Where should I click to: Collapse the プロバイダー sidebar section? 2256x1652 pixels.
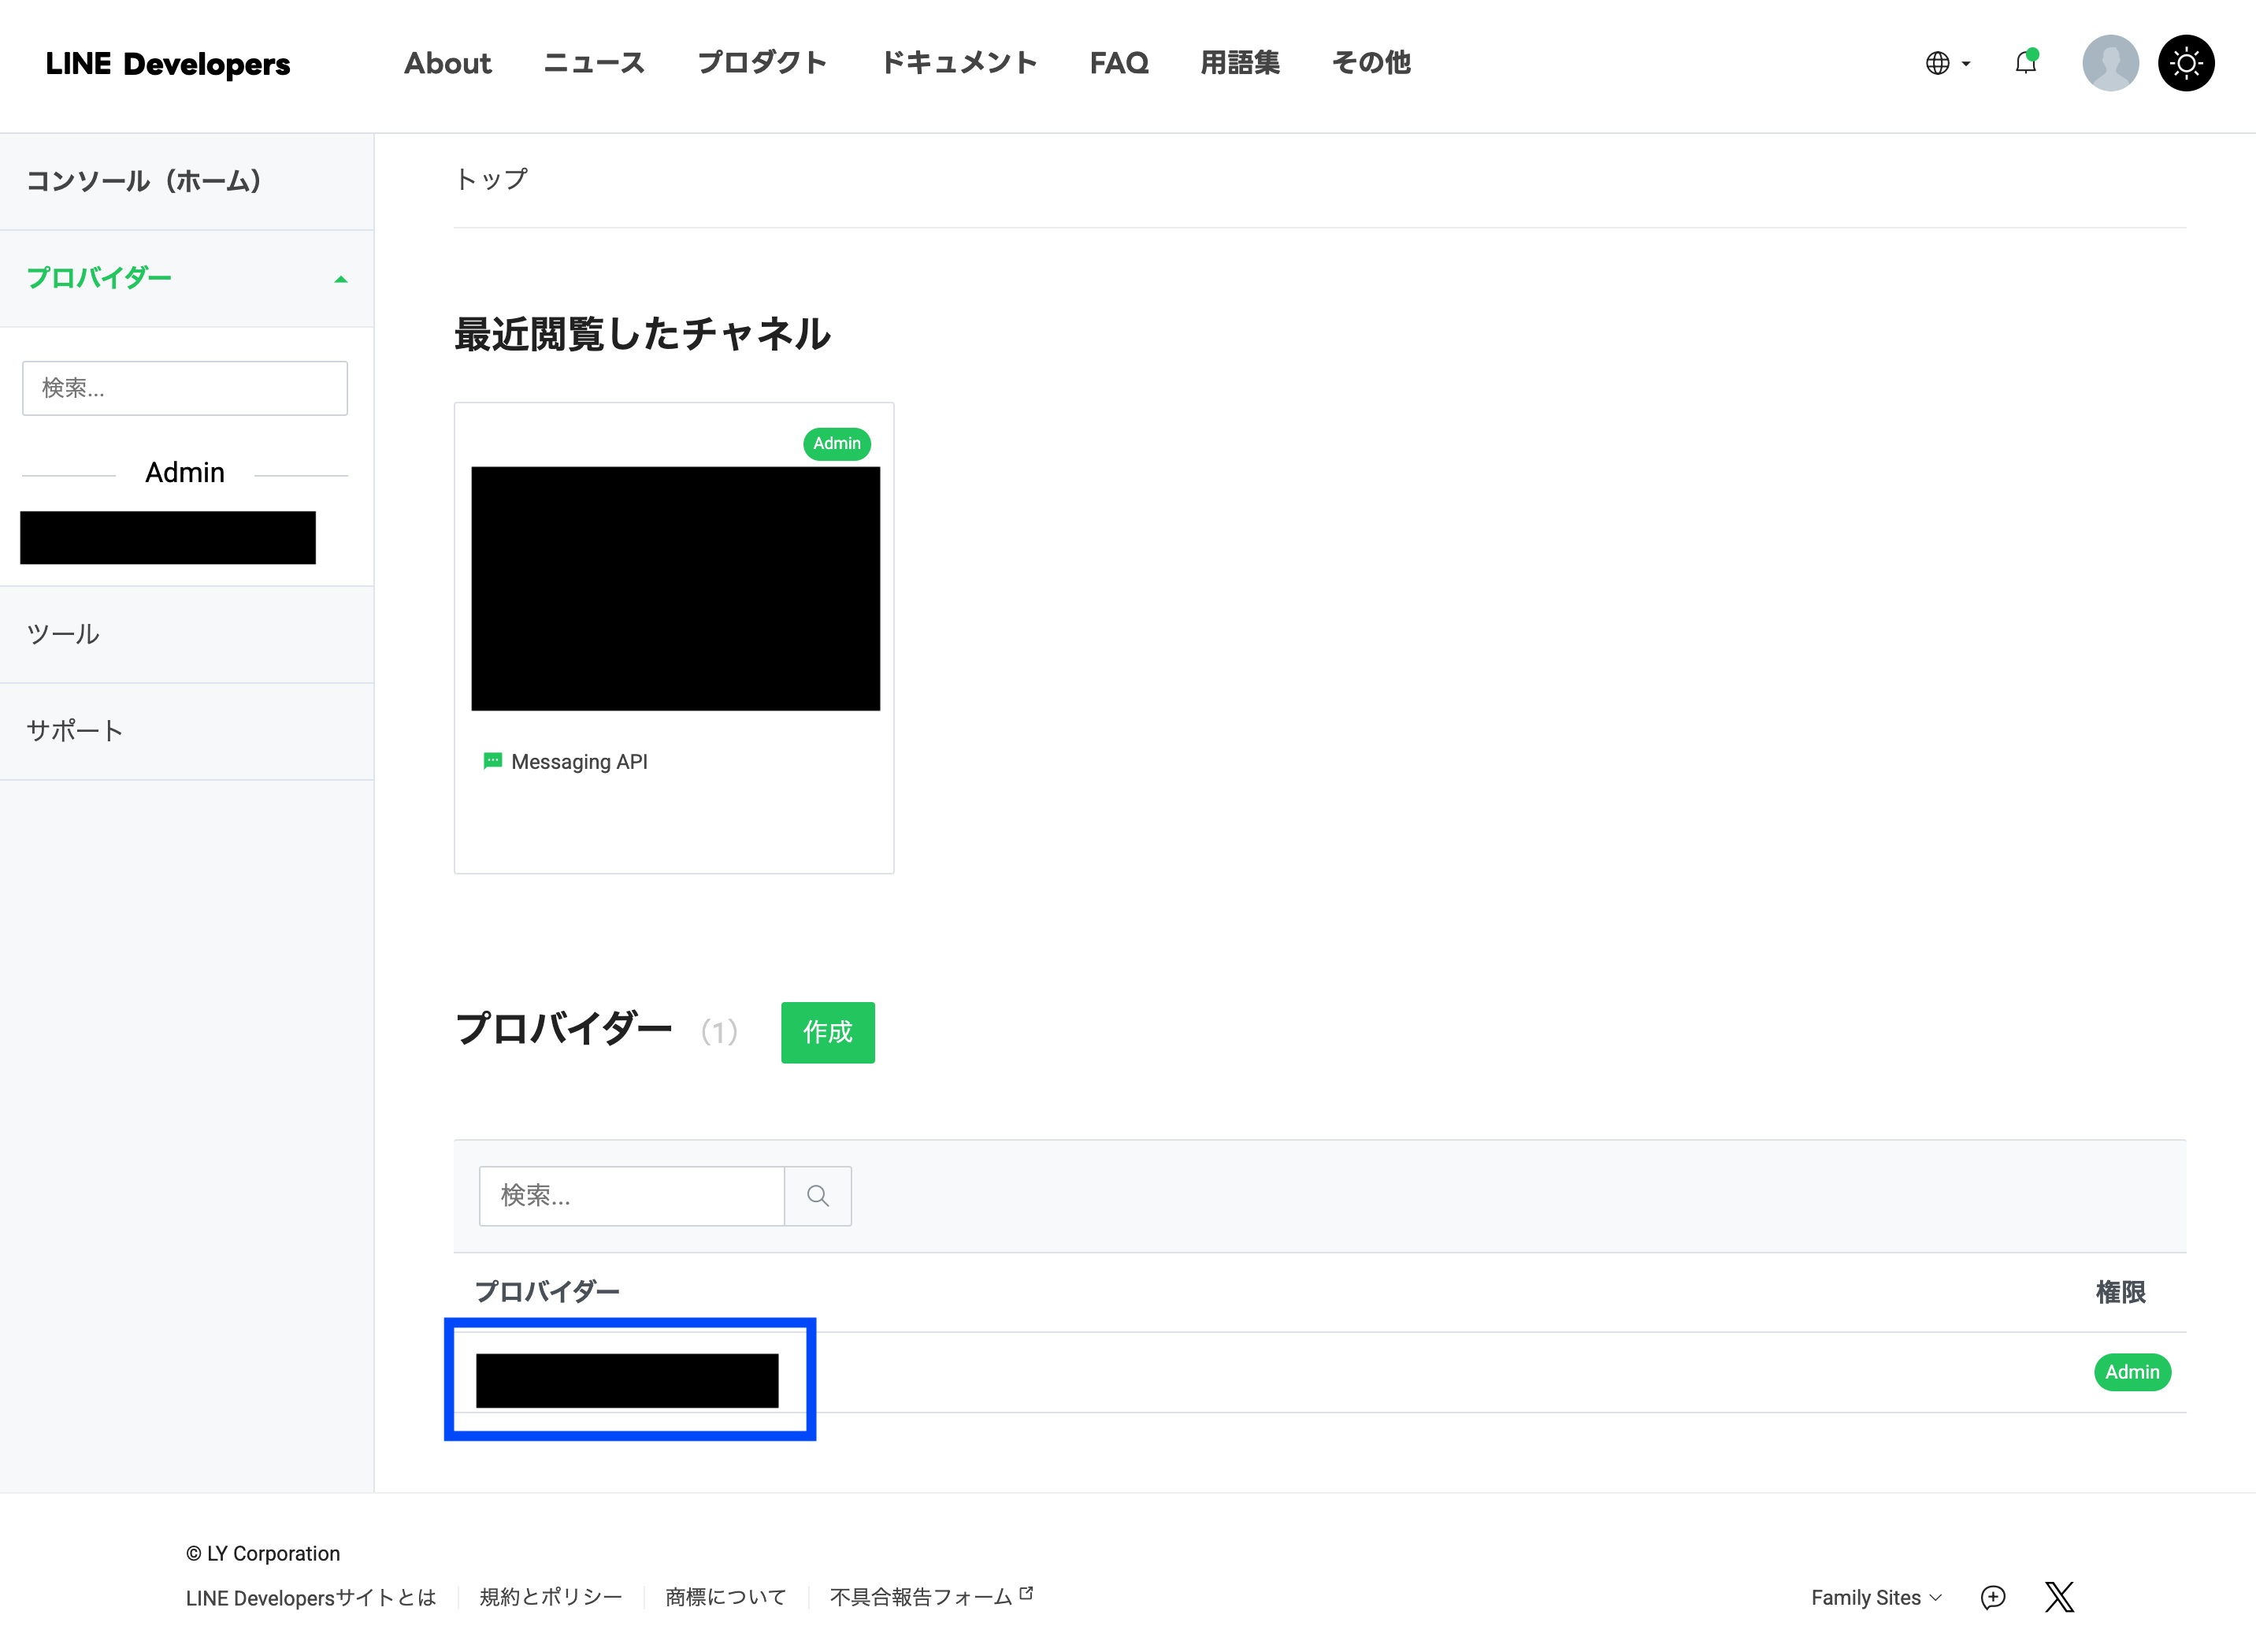(340, 279)
